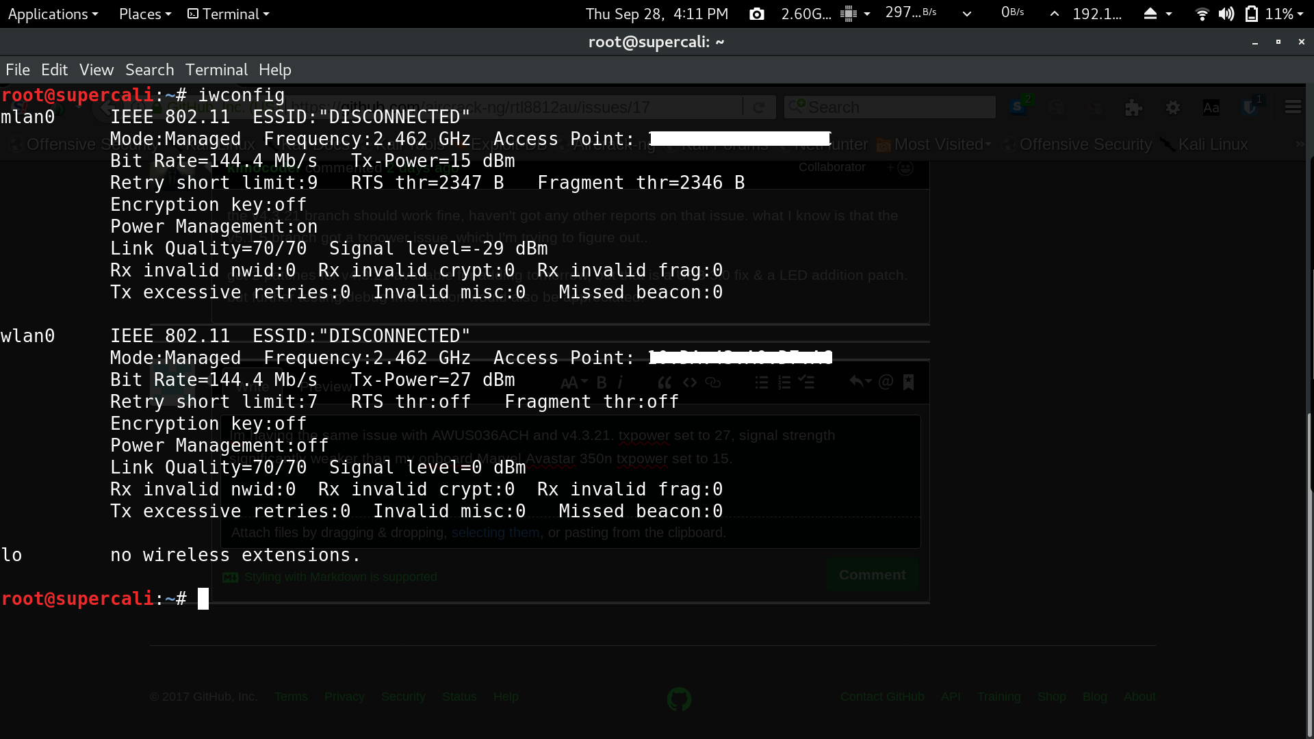Click the eject removable drive icon

(x=1150, y=14)
